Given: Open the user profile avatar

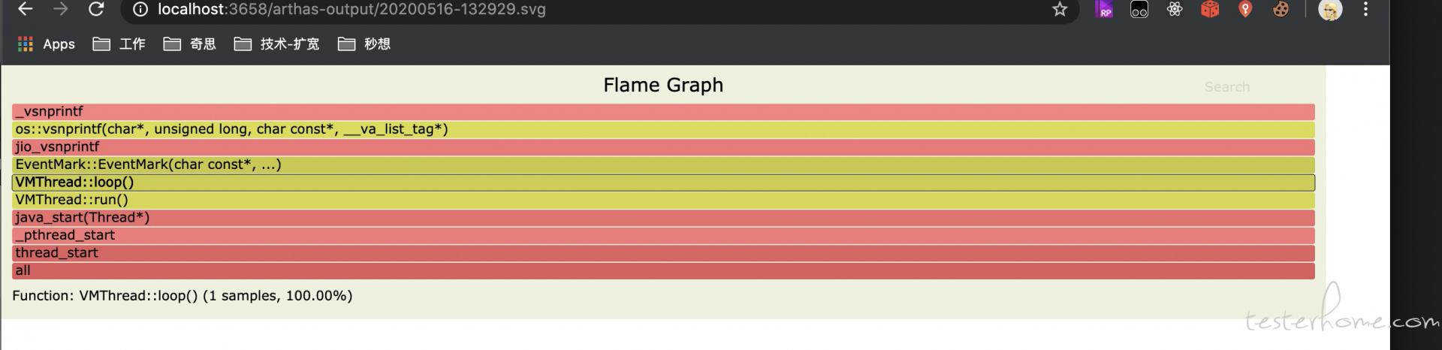Looking at the screenshot, I should (1330, 10).
